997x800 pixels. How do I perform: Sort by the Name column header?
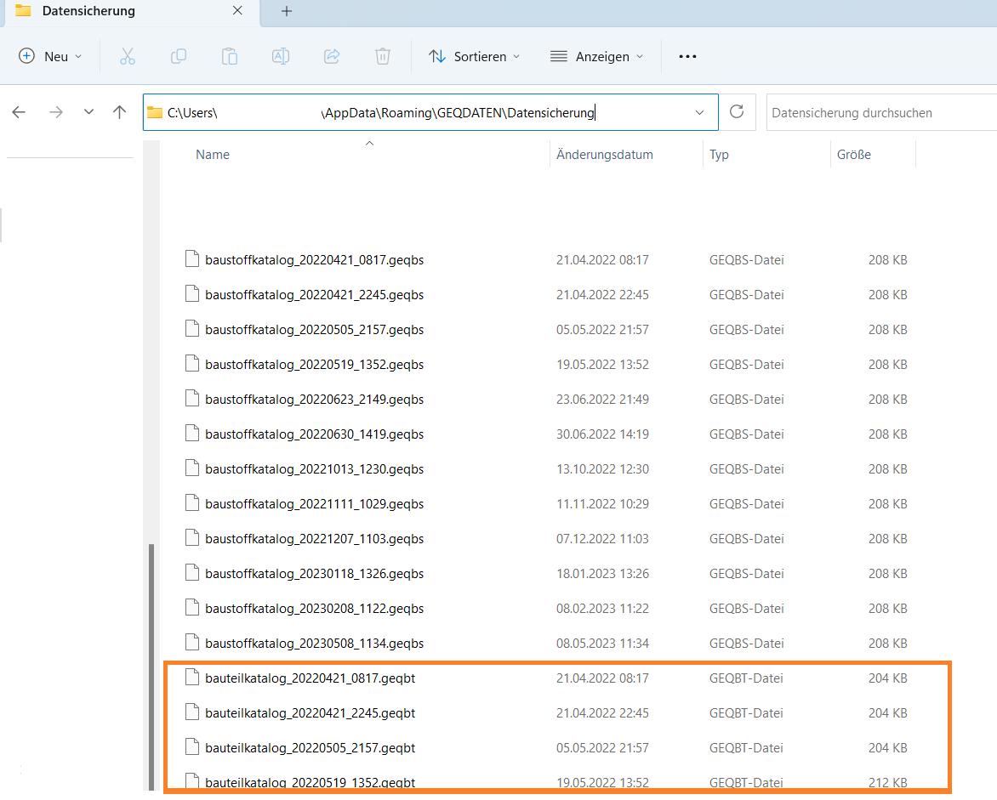(213, 155)
